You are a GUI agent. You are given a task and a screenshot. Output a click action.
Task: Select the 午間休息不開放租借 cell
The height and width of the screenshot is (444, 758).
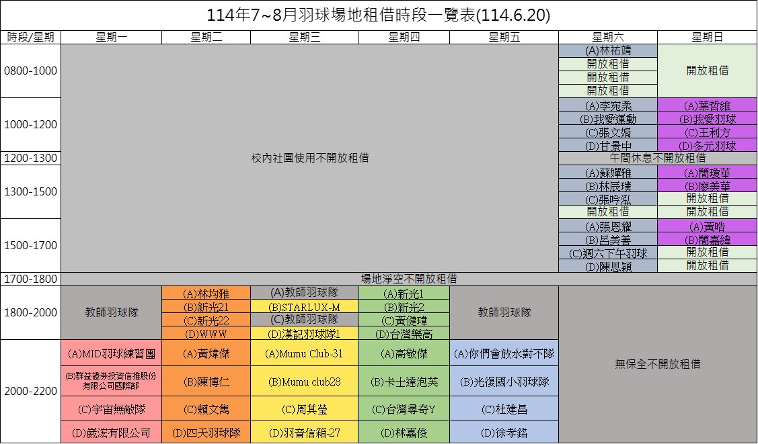pos(657,158)
